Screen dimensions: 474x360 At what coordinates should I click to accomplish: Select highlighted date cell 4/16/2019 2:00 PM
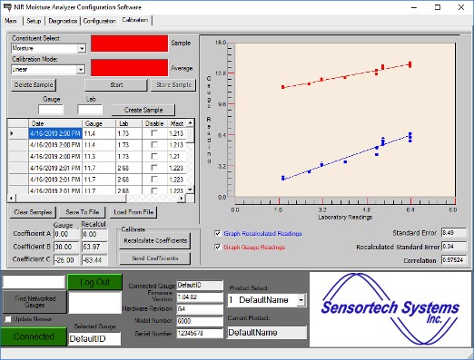tap(55, 133)
